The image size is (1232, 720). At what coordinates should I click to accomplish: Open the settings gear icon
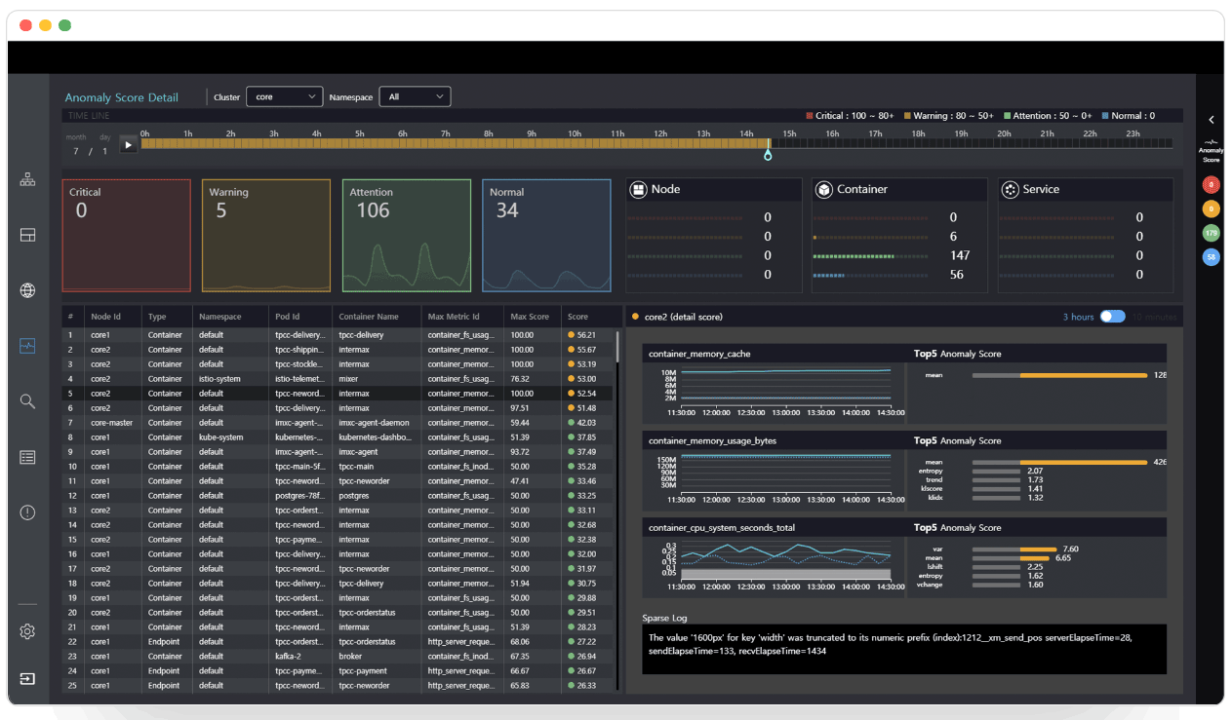(27, 632)
